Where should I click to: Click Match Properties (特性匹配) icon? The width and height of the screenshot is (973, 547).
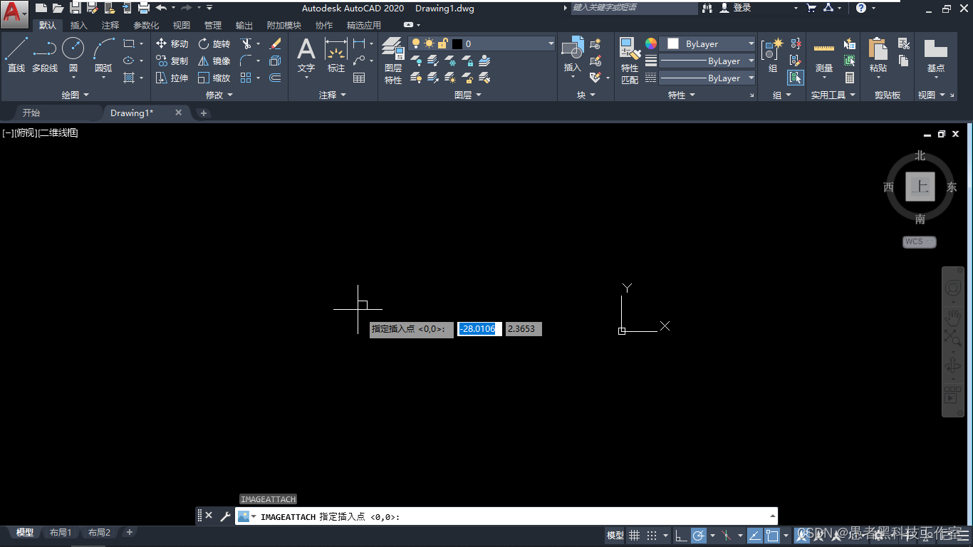tap(630, 61)
